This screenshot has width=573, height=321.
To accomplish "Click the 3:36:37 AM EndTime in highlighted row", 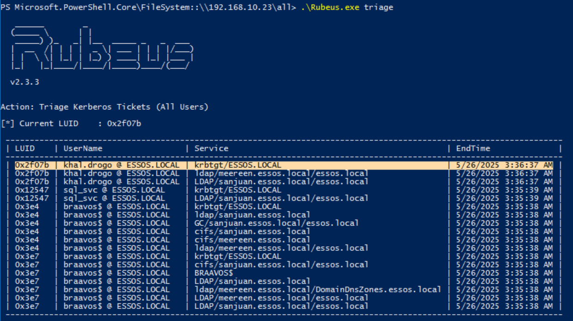I will pos(504,165).
